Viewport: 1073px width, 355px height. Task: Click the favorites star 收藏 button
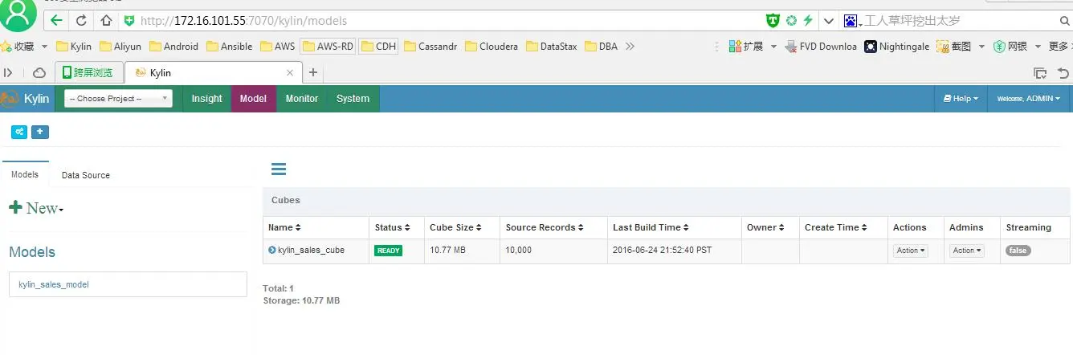(18, 46)
